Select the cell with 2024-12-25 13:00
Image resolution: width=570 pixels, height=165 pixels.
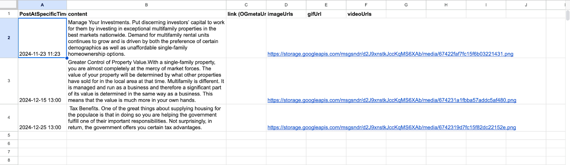42,117
